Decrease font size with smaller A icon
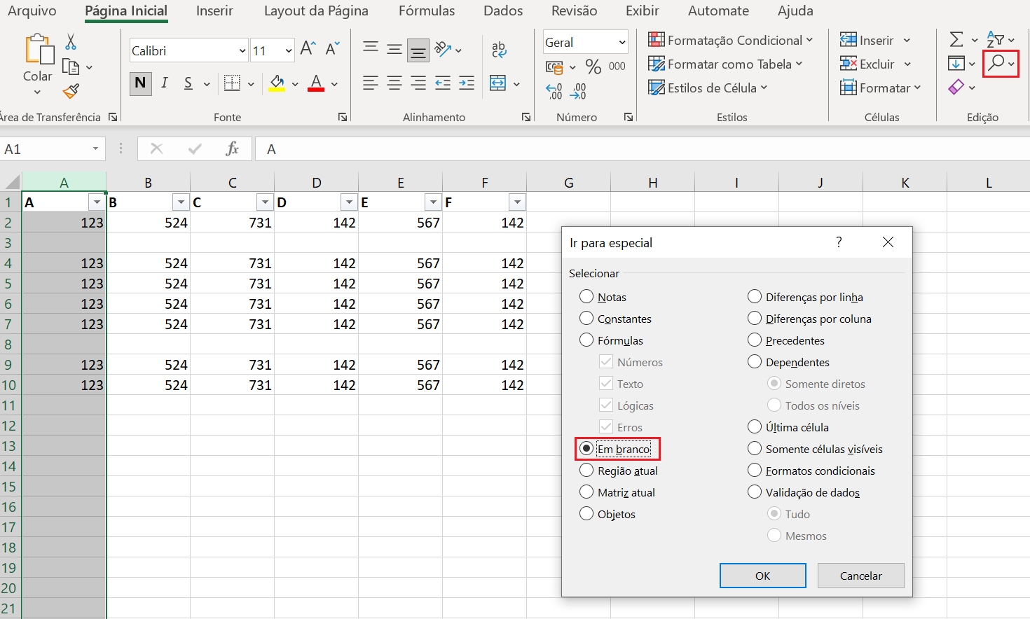The width and height of the screenshot is (1030, 619). coord(333,48)
